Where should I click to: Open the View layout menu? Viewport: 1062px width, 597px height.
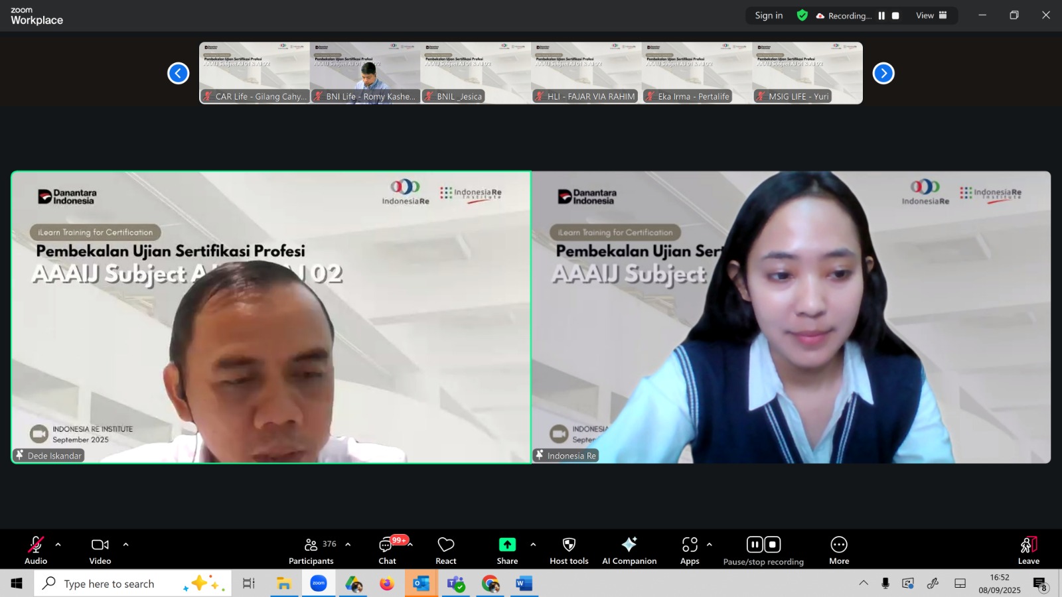point(931,15)
